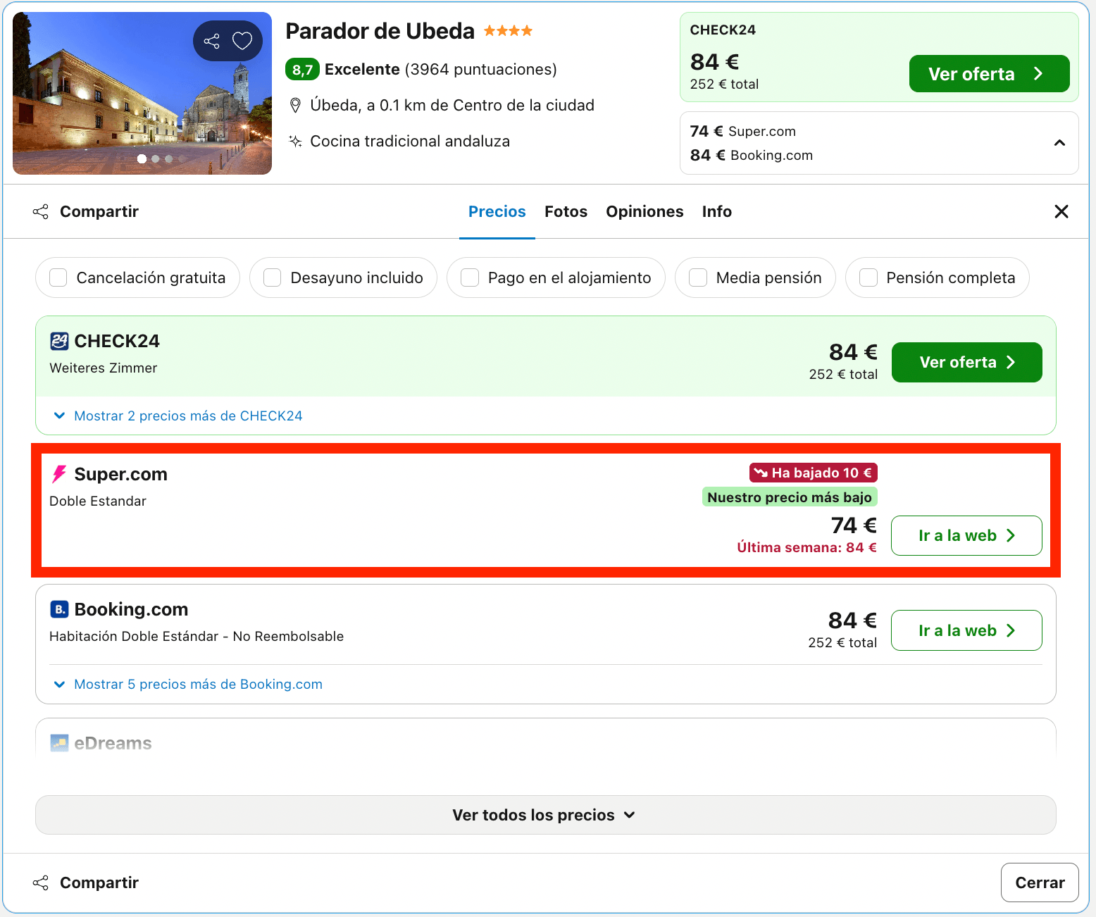
Task: Click Habitación Doble Estándar - No Reembolsable text
Action: tap(197, 636)
